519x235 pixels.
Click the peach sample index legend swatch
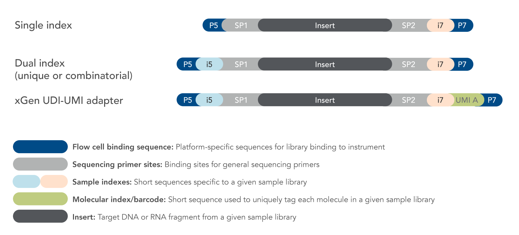(x=54, y=181)
